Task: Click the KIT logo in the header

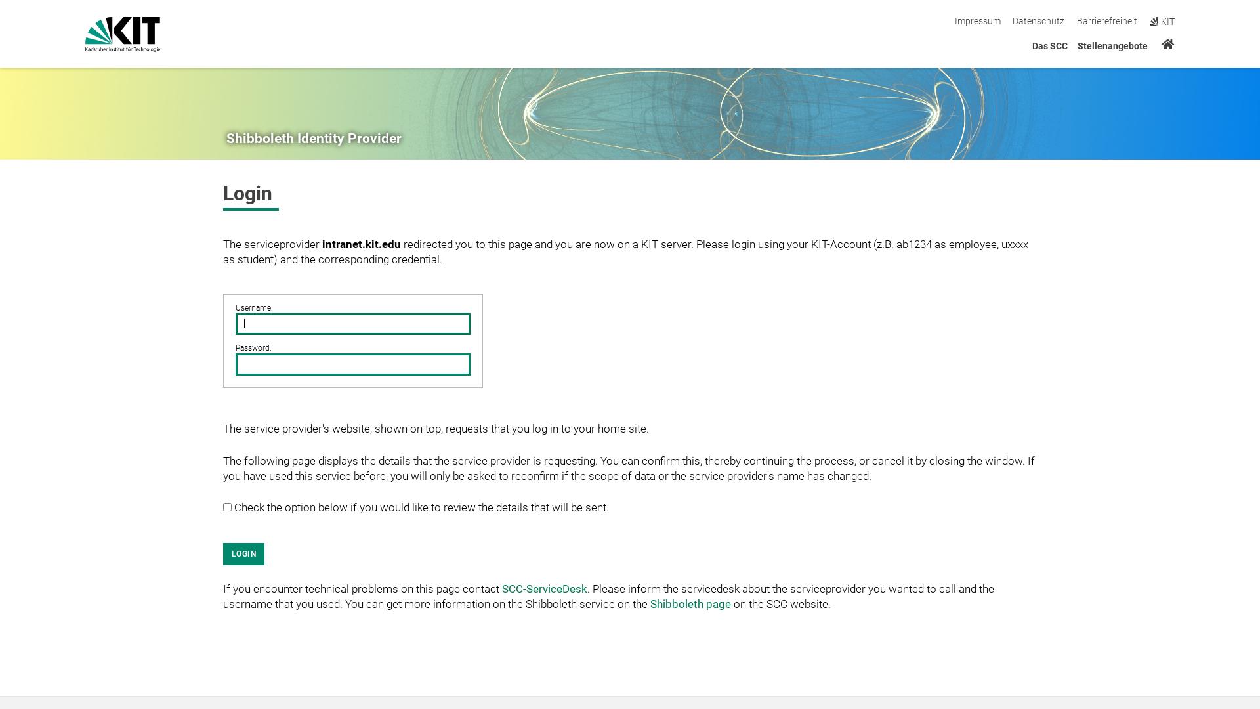Action: pos(122,33)
